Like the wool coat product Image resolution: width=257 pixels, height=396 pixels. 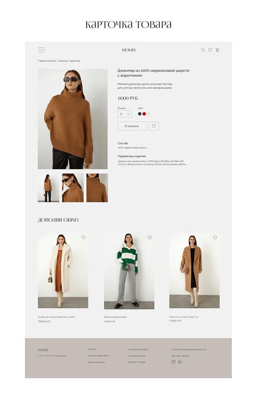click(x=215, y=237)
